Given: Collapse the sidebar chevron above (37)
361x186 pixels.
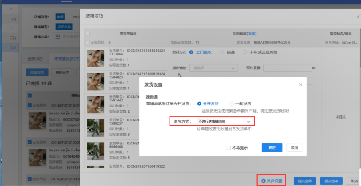Looking at the screenshot, I should click(11, 28).
